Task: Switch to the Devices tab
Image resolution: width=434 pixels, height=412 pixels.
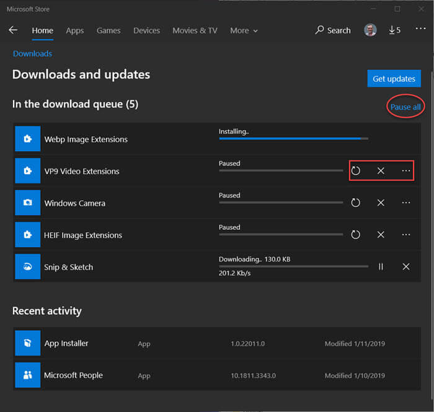Action: pyautogui.click(x=146, y=30)
